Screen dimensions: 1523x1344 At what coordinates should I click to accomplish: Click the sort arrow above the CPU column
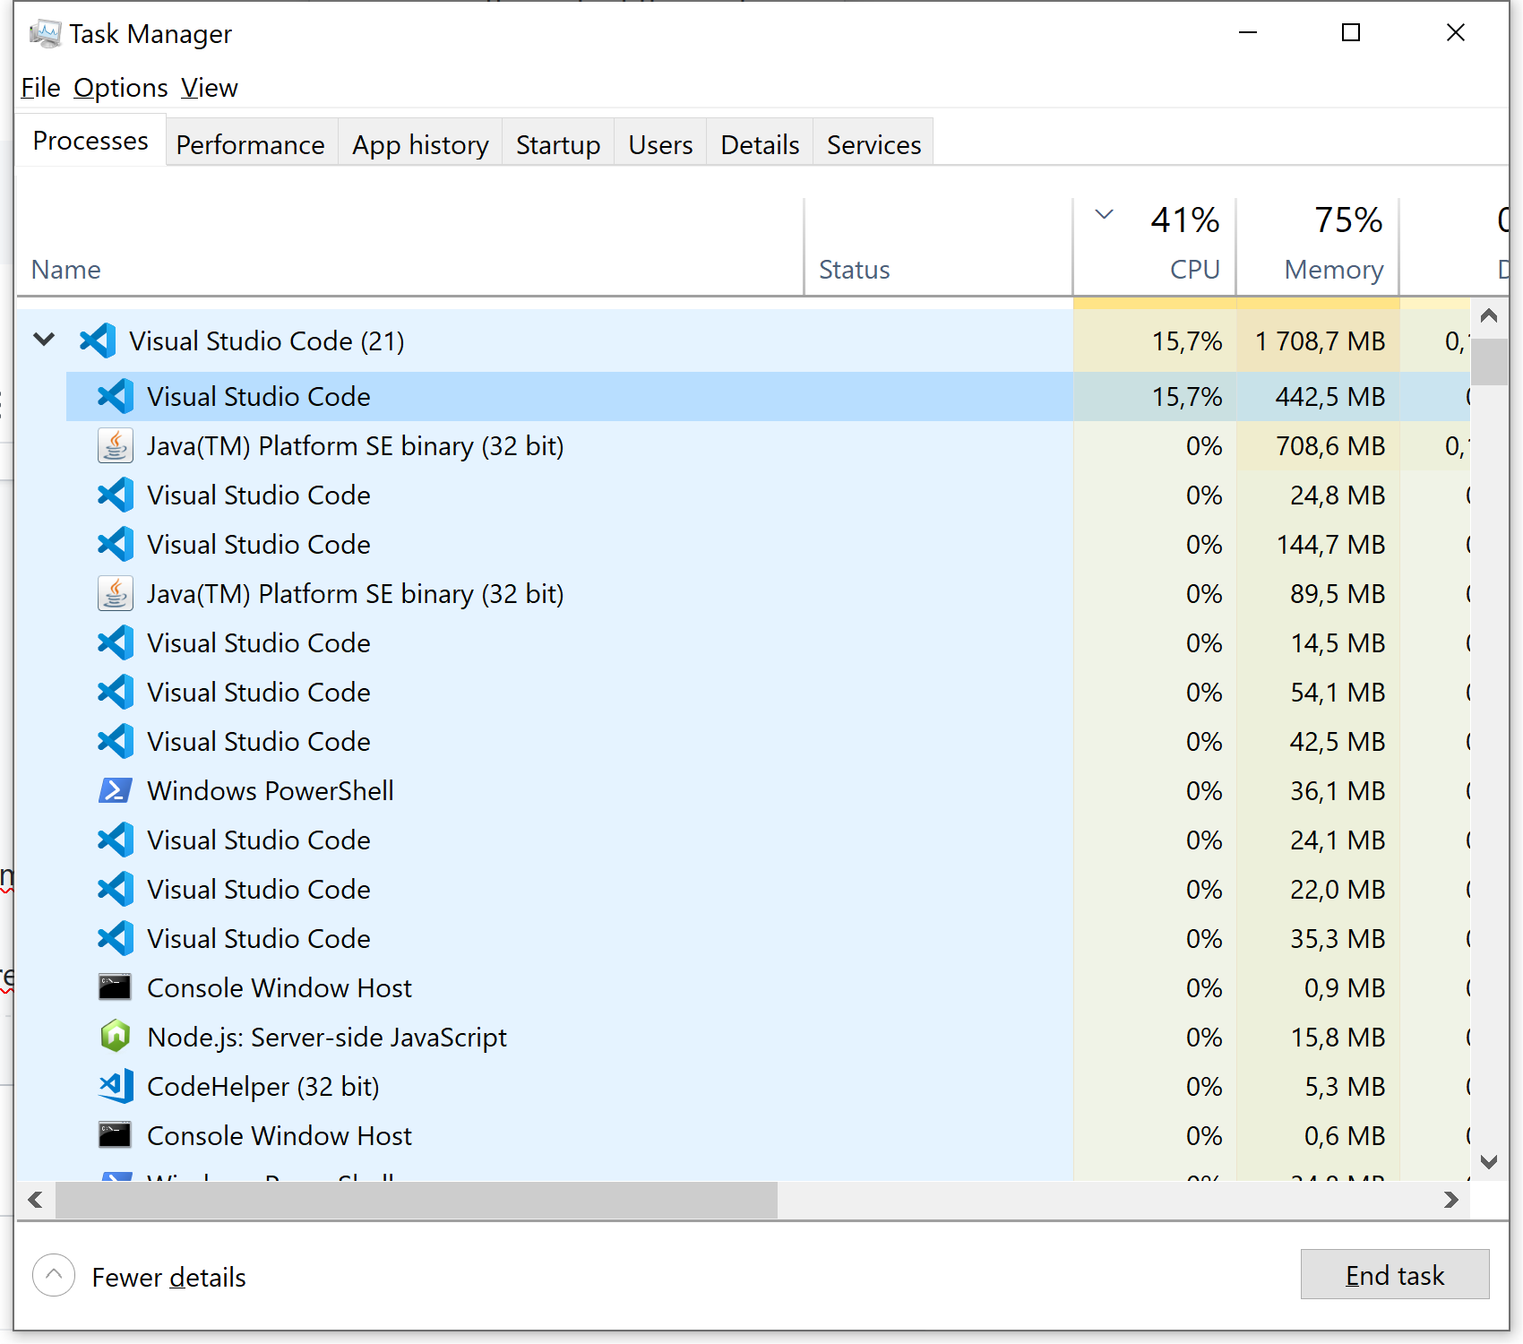1105,215
